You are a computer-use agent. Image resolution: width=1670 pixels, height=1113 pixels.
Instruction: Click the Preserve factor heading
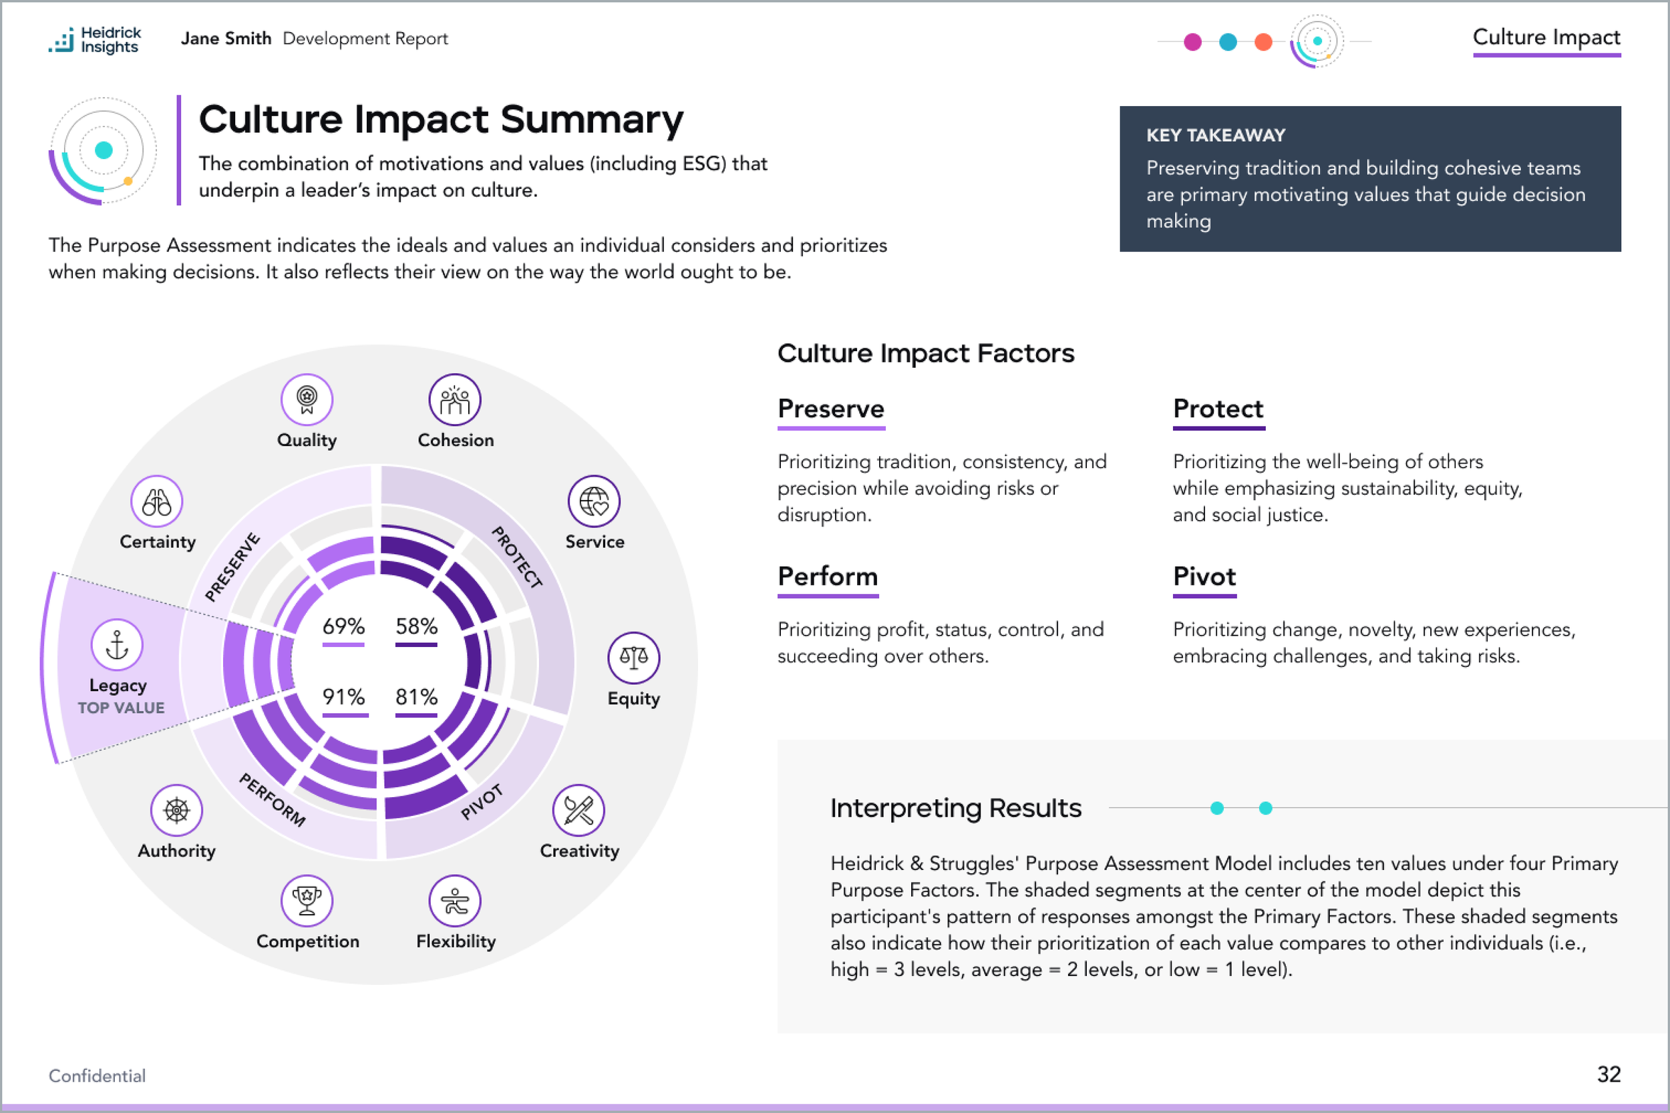tap(831, 409)
